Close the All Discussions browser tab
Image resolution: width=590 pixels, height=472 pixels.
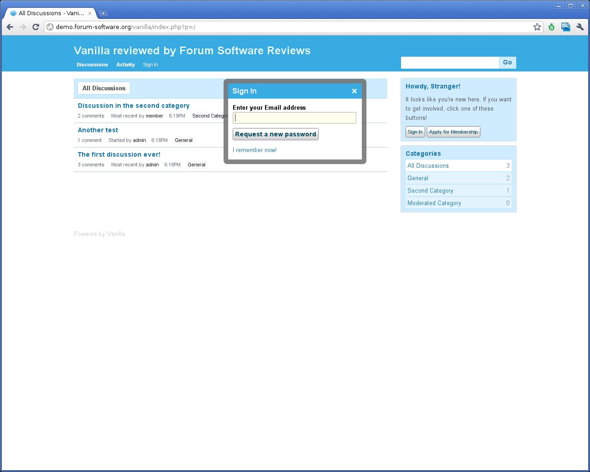[x=90, y=13]
